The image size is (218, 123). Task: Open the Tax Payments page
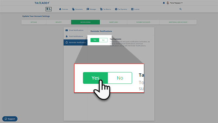point(121,9)
